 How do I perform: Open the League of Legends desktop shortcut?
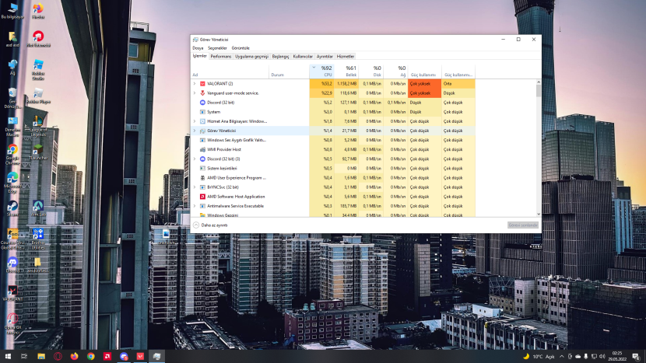point(38,125)
